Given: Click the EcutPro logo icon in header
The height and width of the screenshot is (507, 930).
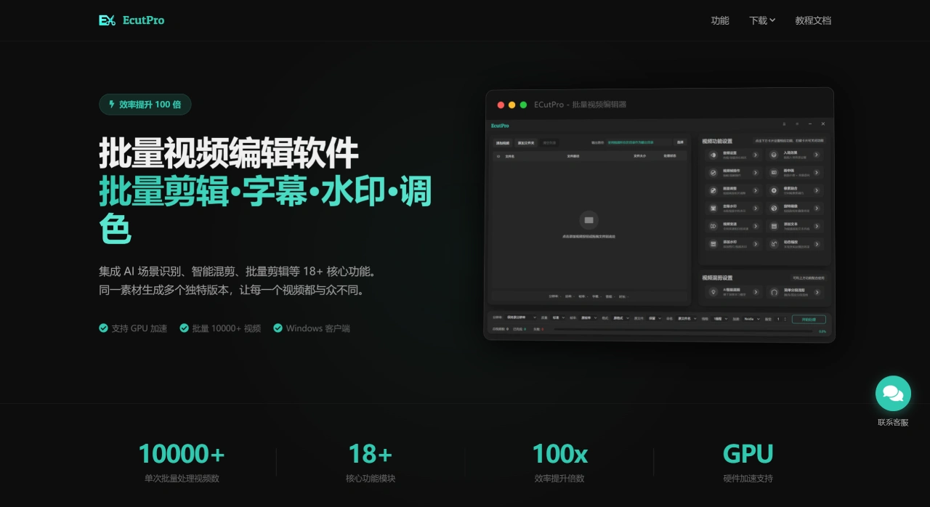Looking at the screenshot, I should (107, 20).
